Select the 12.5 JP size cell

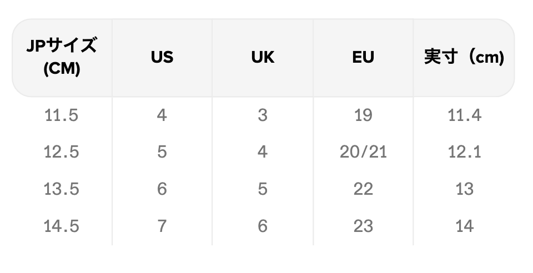tap(62, 152)
